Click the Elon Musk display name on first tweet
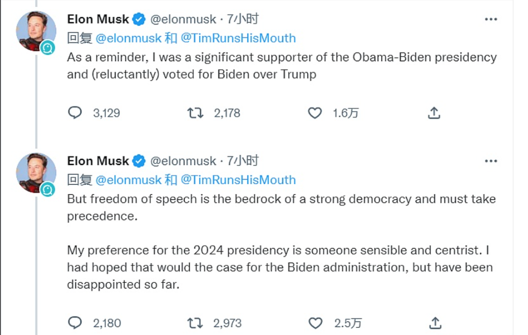 click(98, 19)
